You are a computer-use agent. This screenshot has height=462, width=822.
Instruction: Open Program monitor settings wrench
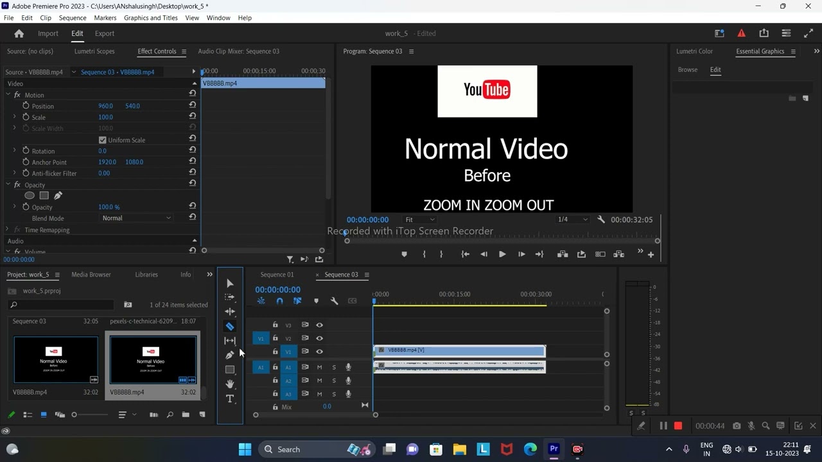click(x=601, y=219)
